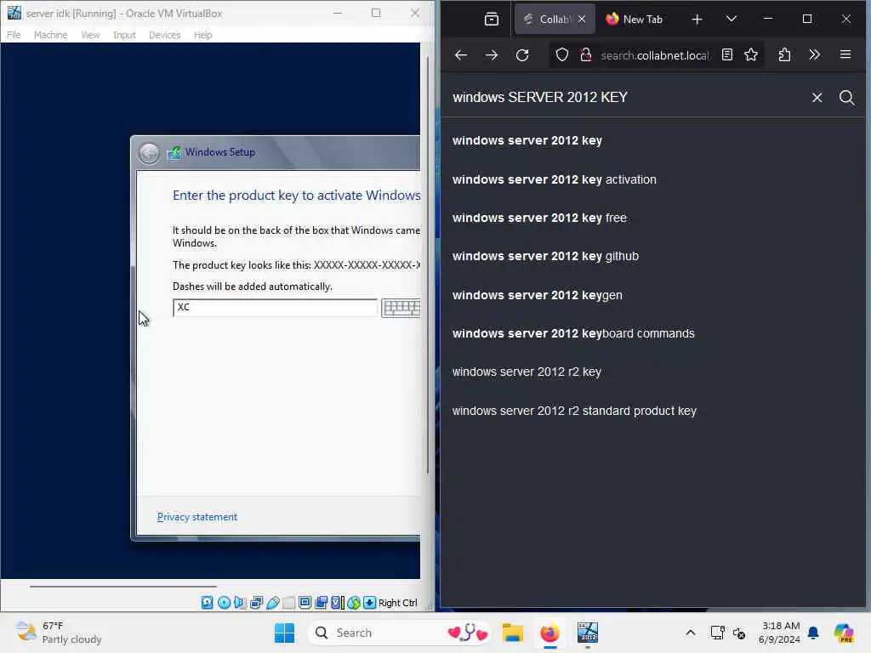Click the USB devices icon in VirtualBox status bar
871x653 pixels.
(273, 603)
